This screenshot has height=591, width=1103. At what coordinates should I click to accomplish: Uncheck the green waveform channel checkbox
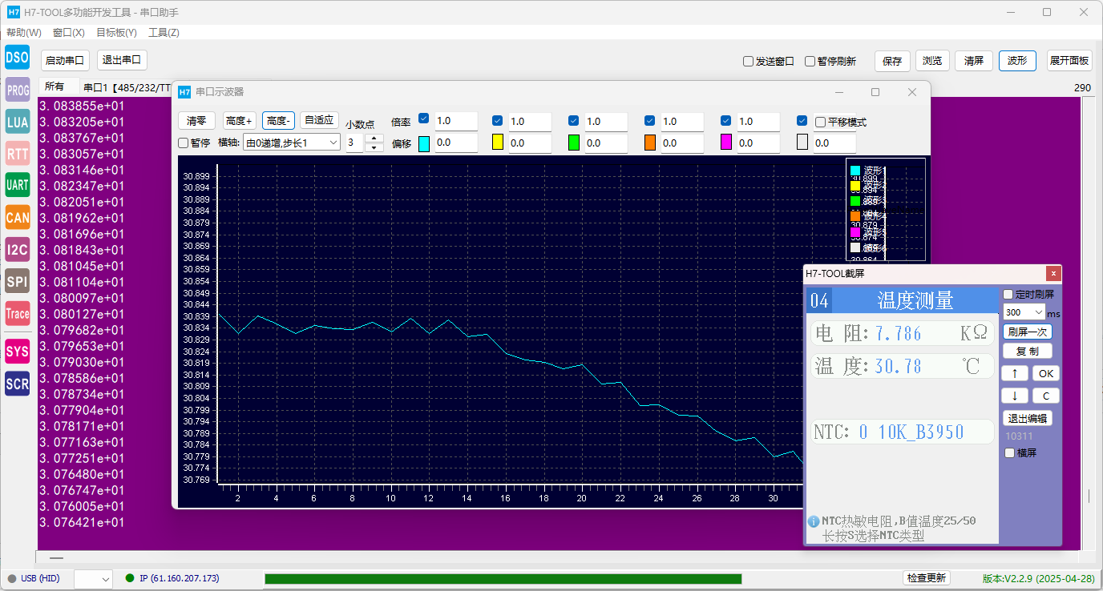pyautogui.click(x=573, y=120)
